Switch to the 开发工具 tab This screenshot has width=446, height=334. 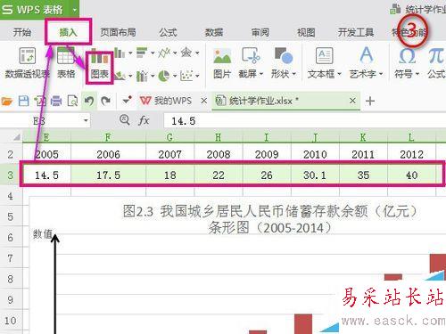pos(356,32)
